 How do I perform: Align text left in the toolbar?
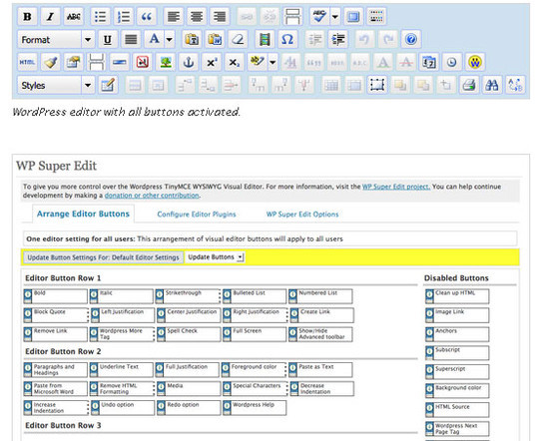[174, 16]
